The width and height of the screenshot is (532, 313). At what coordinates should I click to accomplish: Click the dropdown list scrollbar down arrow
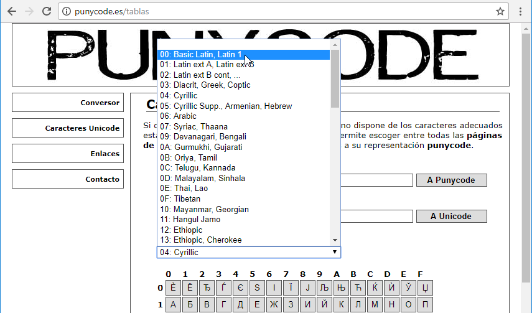tap(335, 240)
